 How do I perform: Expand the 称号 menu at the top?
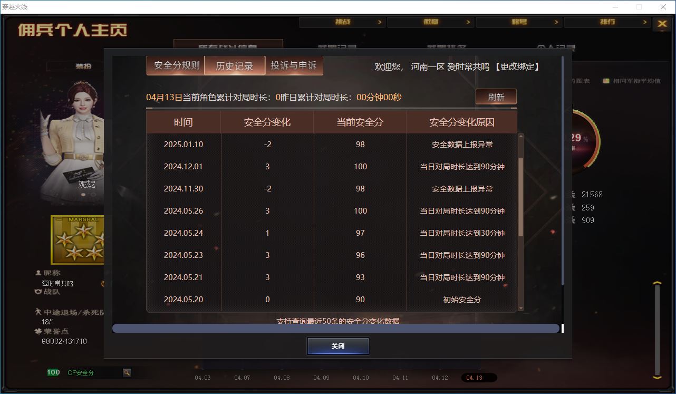coord(519,22)
